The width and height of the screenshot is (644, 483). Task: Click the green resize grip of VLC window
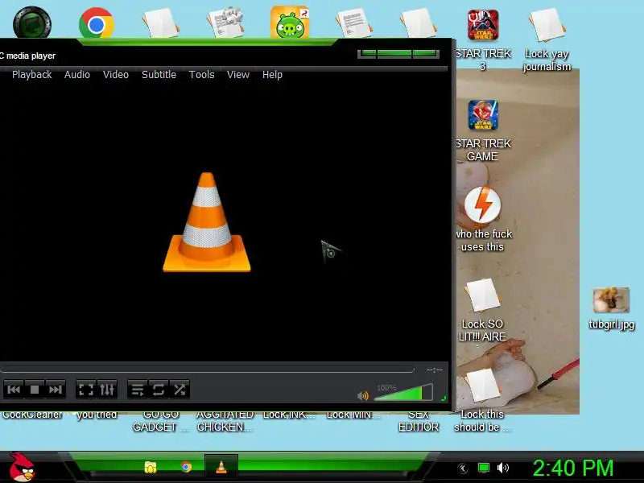tap(444, 398)
